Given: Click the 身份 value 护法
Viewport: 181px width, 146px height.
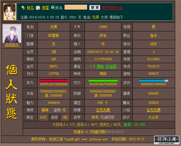Looking at the screenshot, I should (x=103, y=35).
